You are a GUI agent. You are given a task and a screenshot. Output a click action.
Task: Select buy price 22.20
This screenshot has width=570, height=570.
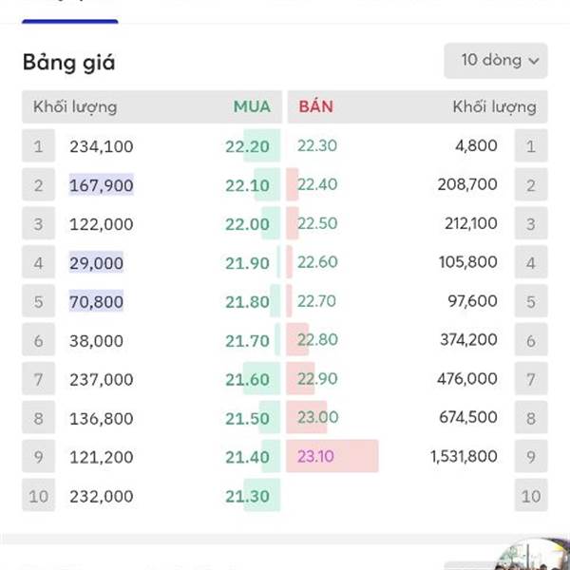point(247,147)
